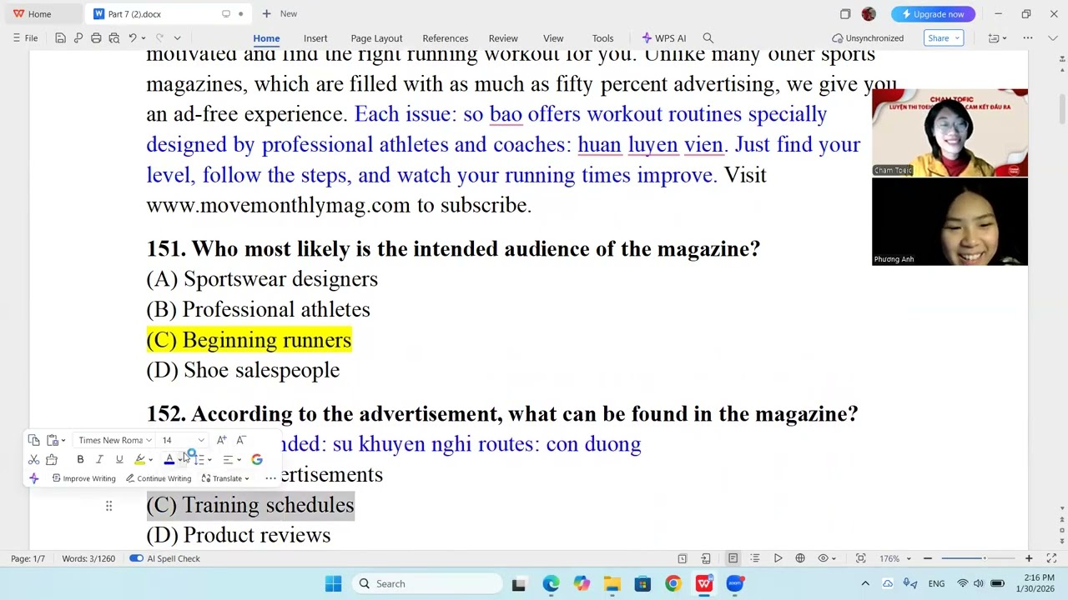Viewport: 1068px width, 600px height.
Task: Toggle full screen from status bar corner
Action: (1051, 558)
